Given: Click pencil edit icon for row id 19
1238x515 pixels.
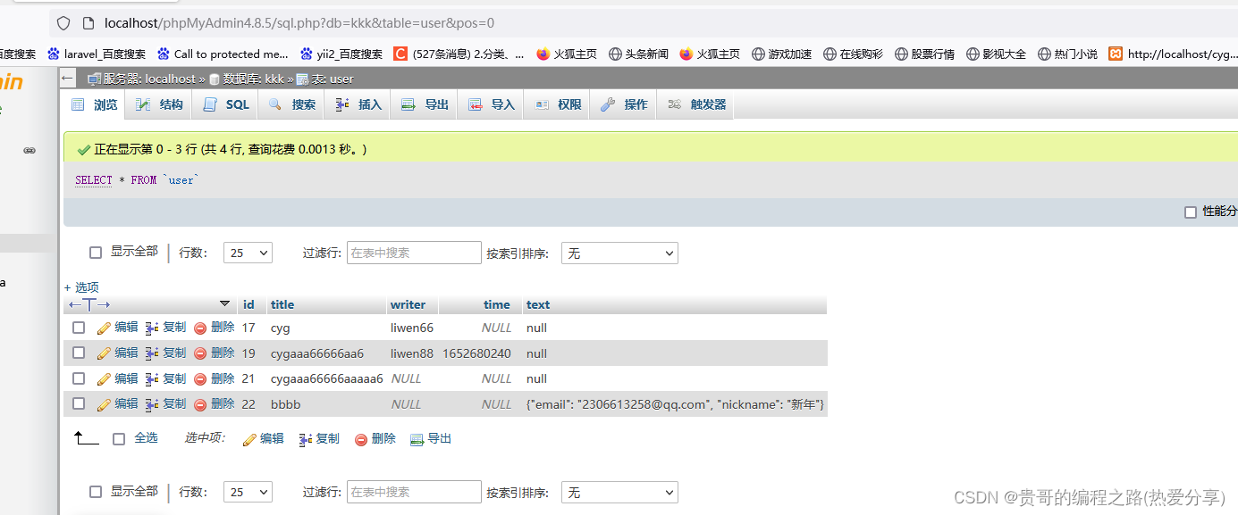Looking at the screenshot, I should coord(104,353).
